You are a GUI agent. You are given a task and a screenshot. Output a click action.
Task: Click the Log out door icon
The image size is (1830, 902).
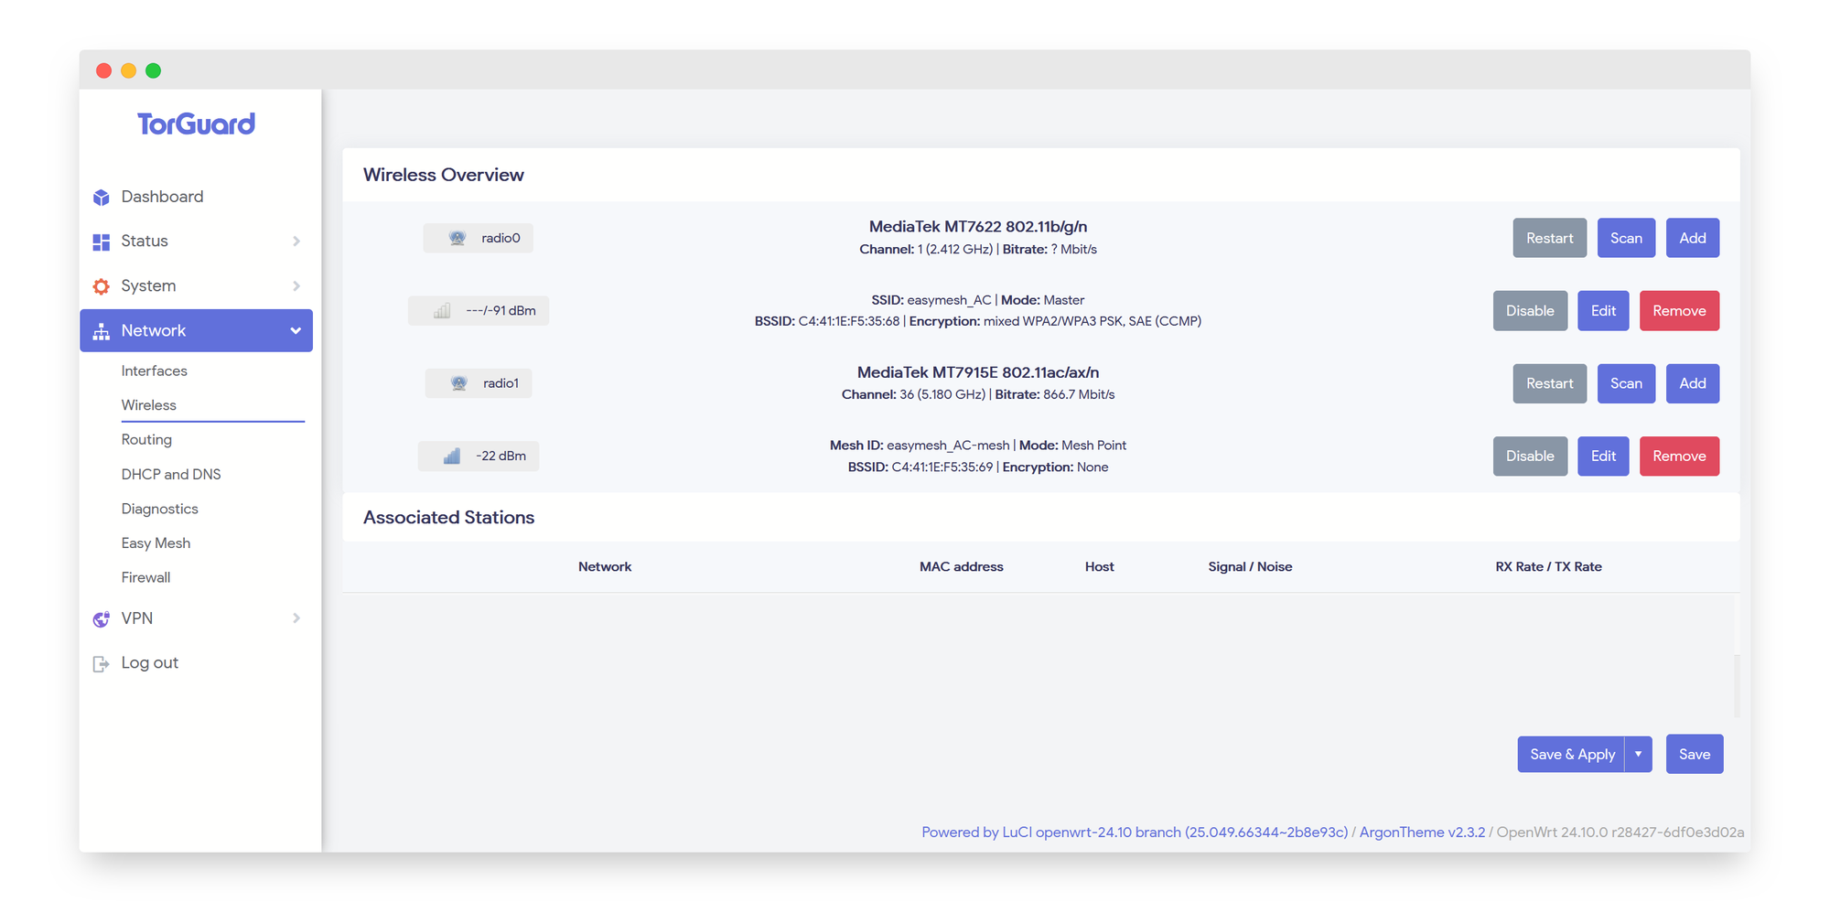(102, 664)
